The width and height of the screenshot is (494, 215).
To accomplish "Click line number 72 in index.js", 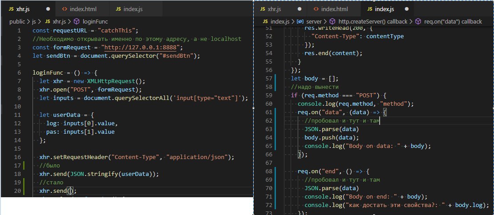I will click(x=269, y=205).
